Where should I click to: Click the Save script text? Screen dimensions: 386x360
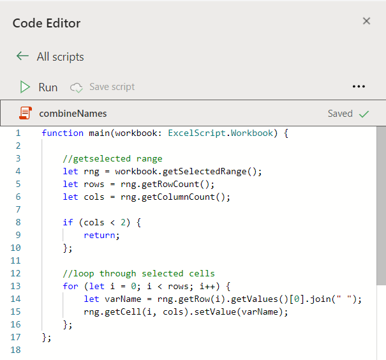pyautogui.click(x=112, y=87)
